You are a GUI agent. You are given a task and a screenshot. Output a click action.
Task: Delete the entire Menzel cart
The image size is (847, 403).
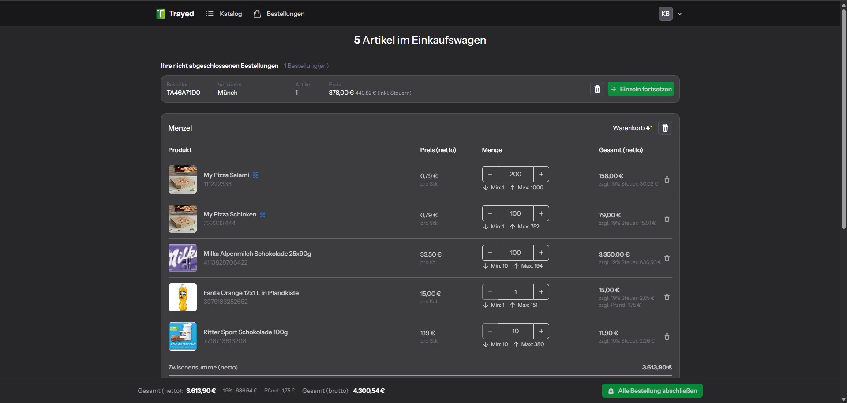click(x=665, y=128)
